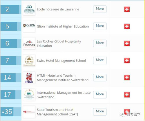Open More for Ecole hôtelière de Lausanne
The height and width of the screenshot is (121, 145).
[x=100, y=9]
